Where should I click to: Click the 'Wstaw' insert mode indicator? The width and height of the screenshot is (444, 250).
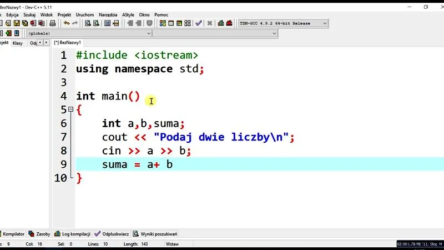(172, 244)
